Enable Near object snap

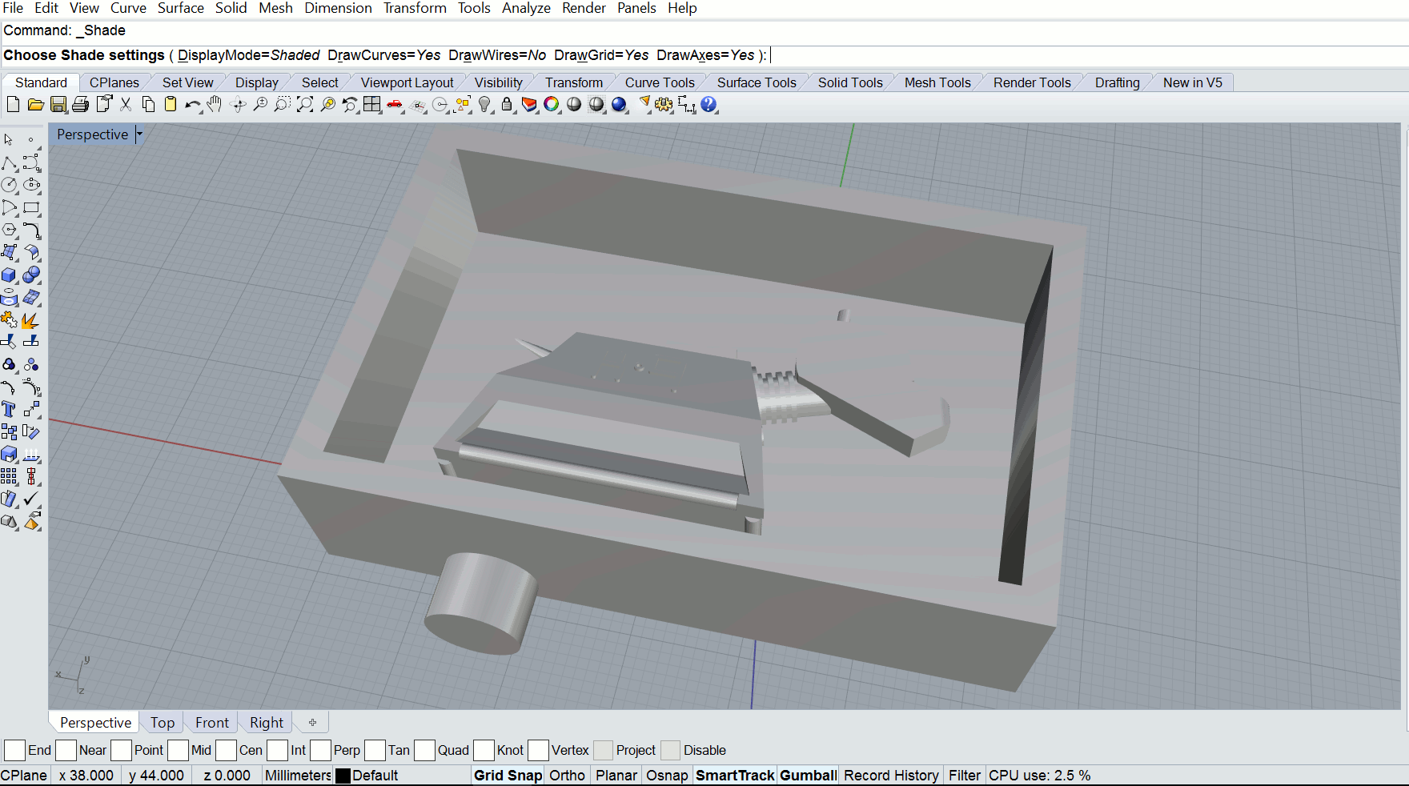pos(66,750)
